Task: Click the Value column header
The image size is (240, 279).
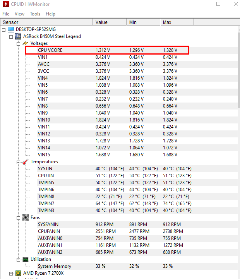Action: [110, 22]
